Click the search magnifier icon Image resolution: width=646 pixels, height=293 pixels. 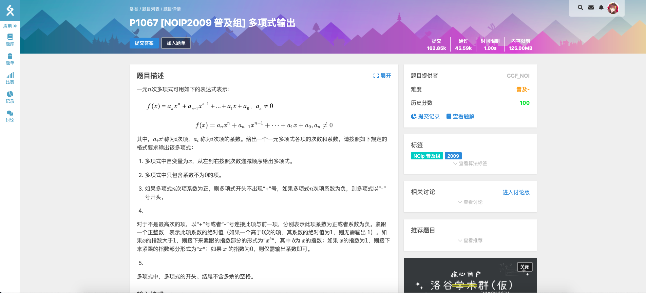coord(581,7)
